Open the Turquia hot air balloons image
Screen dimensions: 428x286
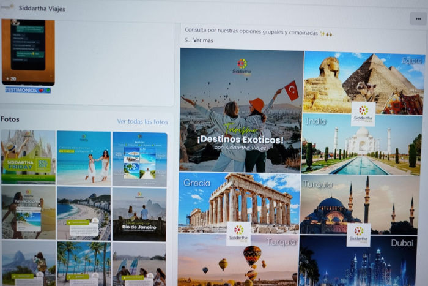coord(237,260)
